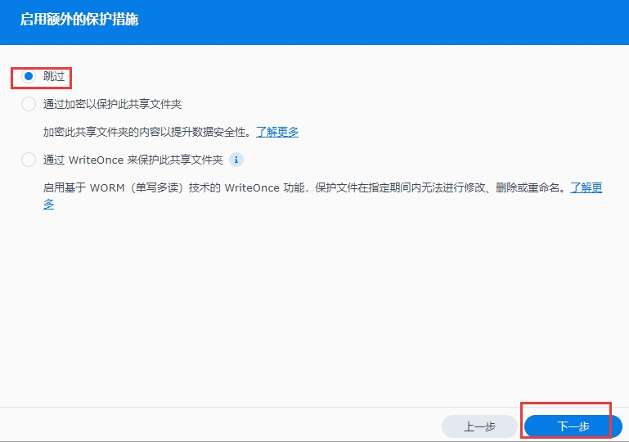Click the WORM technology description text
Image resolution: width=629 pixels, height=442 pixels.
click(x=327, y=187)
